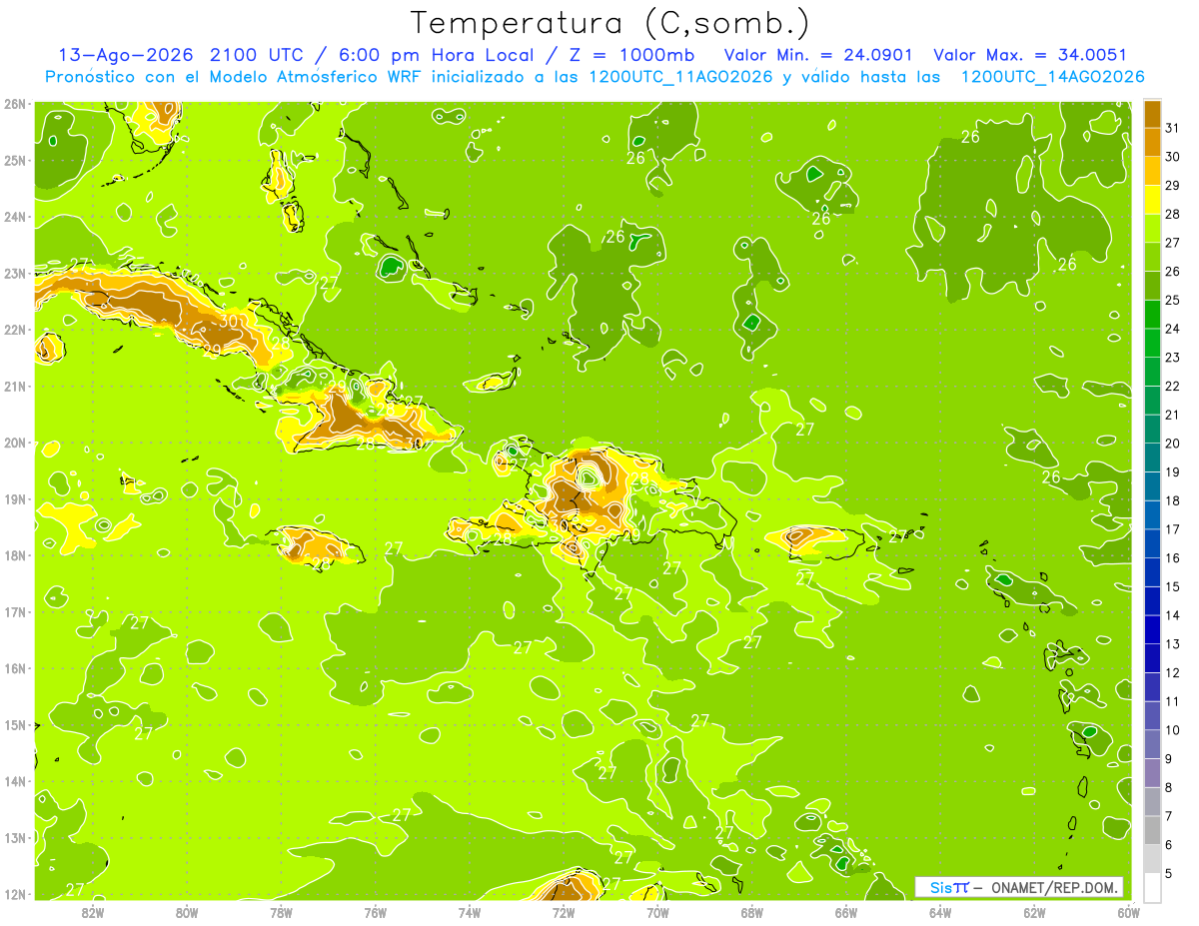Click the colorbar legend label "24"
1199x926 pixels.
pyautogui.click(x=1173, y=329)
